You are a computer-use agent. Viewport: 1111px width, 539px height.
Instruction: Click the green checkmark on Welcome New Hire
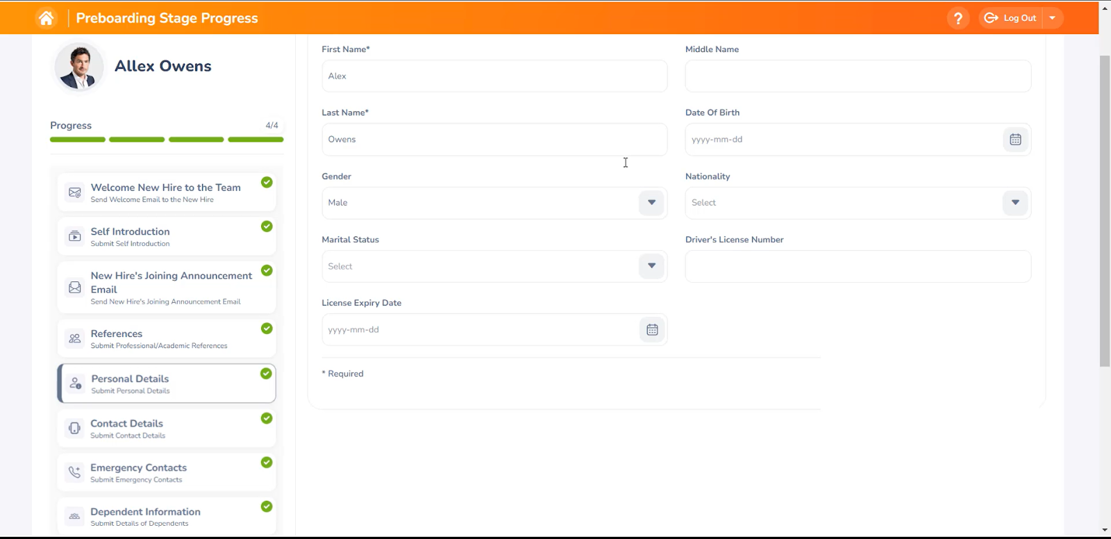[267, 182]
